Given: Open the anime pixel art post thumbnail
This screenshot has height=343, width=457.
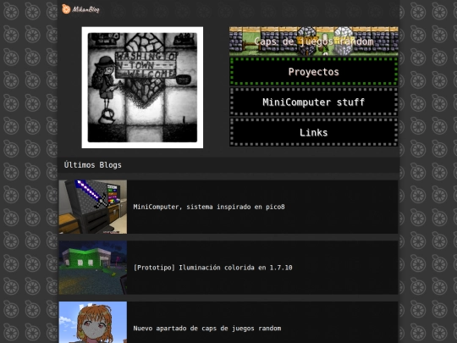Looking at the screenshot, I should [x=93, y=323].
